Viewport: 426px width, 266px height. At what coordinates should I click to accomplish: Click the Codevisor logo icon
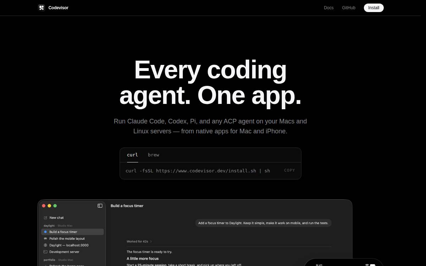42,8
